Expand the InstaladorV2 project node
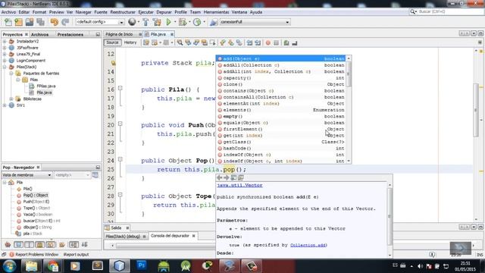This screenshot has width=485, height=273. point(5,41)
